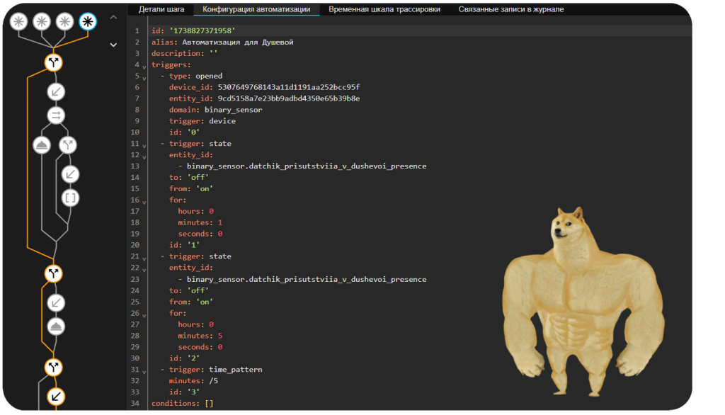Click the binary_sensor presence entity on line 23
The image size is (725, 415).
click(x=307, y=280)
